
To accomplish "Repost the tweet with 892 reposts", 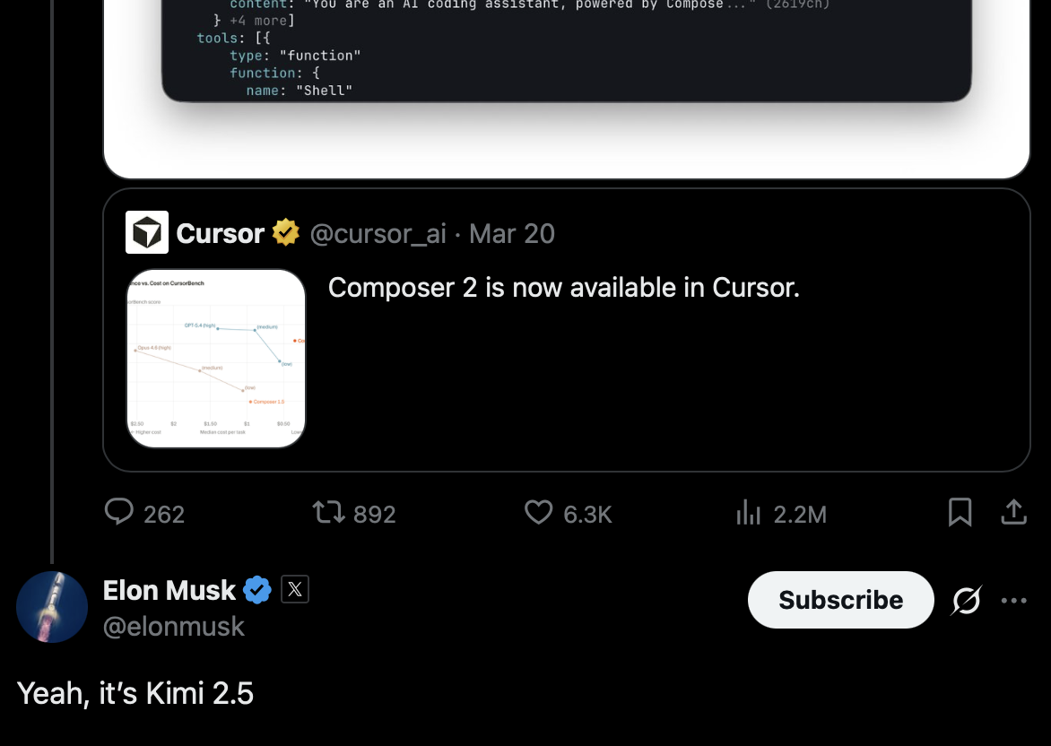I will (x=327, y=513).
